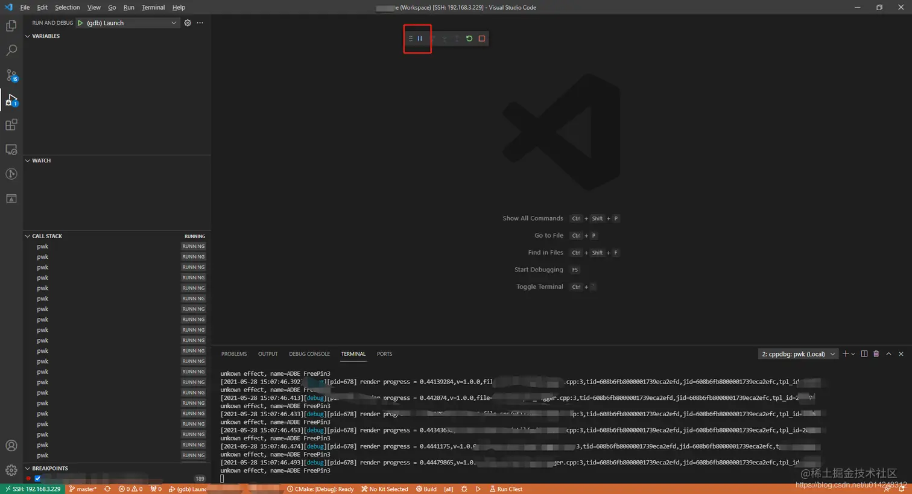The width and height of the screenshot is (912, 494).
Task: Open the Help menu
Action: tap(179, 7)
